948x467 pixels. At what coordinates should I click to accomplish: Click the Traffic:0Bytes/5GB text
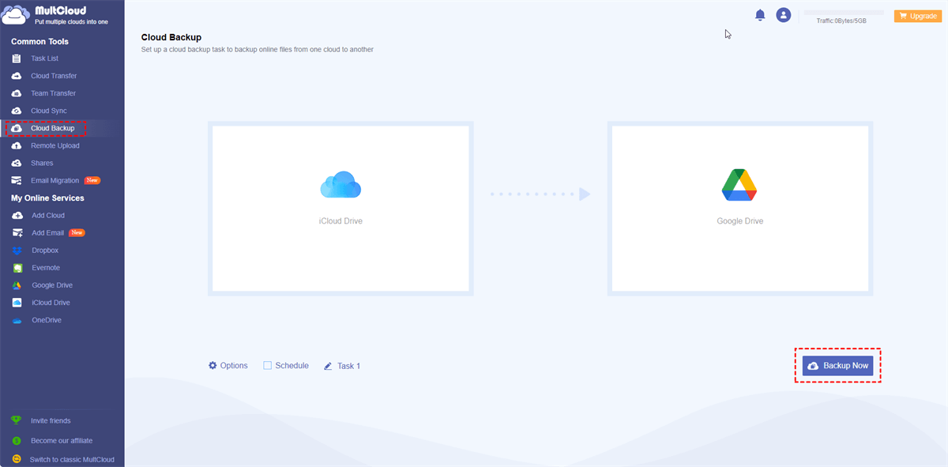tap(841, 21)
